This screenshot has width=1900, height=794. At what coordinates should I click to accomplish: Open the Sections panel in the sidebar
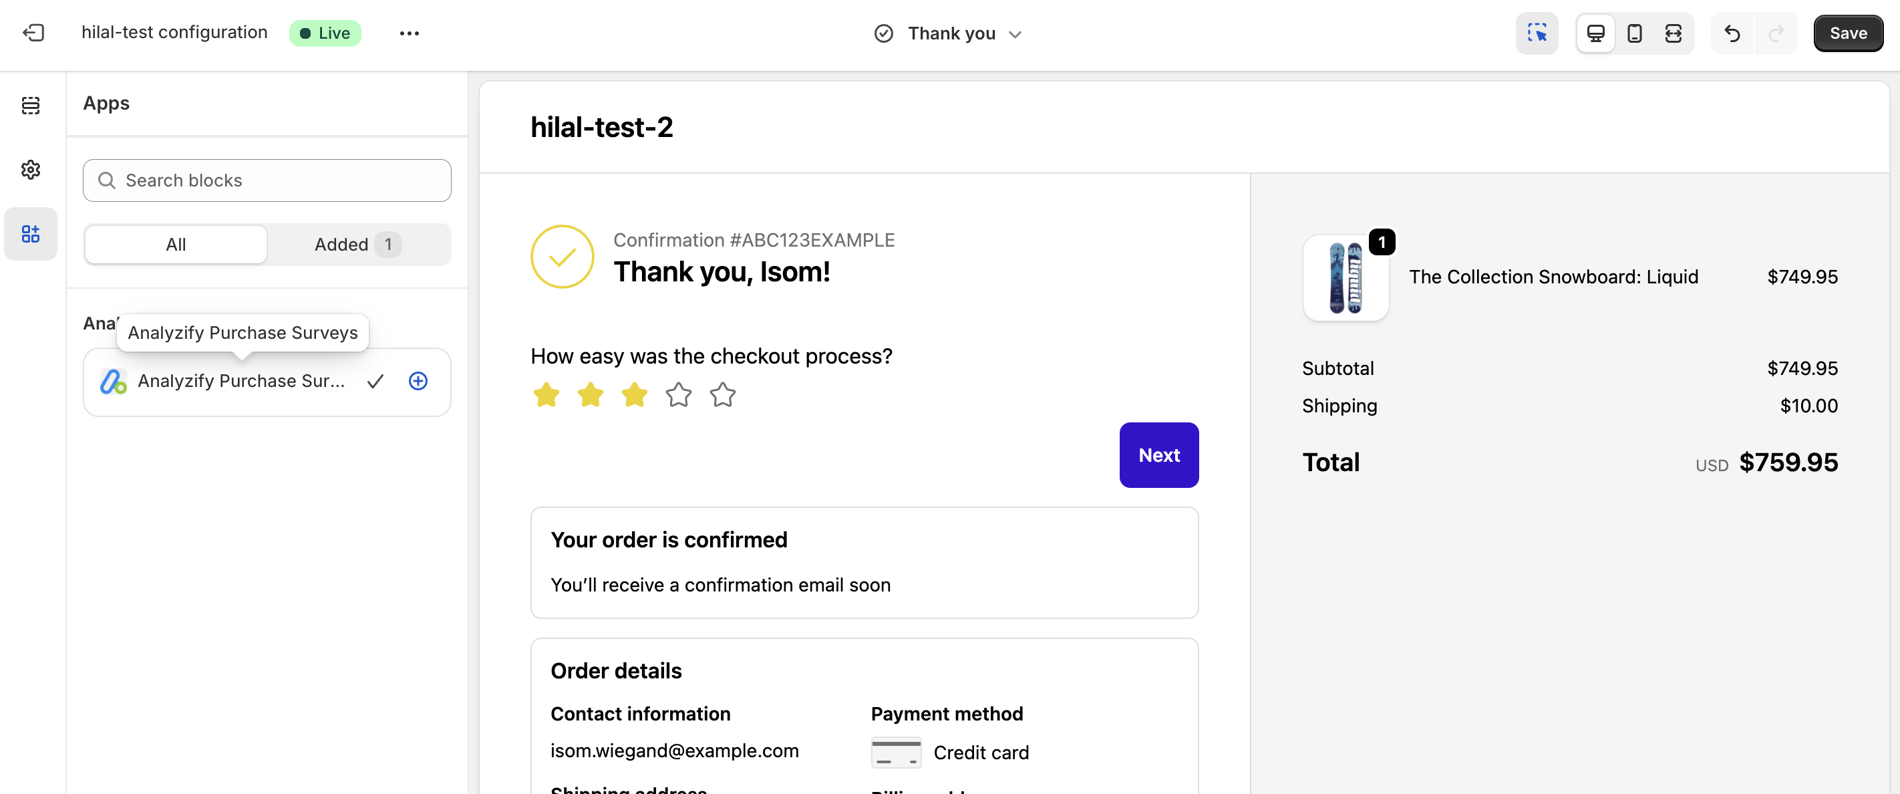coord(30,106)
